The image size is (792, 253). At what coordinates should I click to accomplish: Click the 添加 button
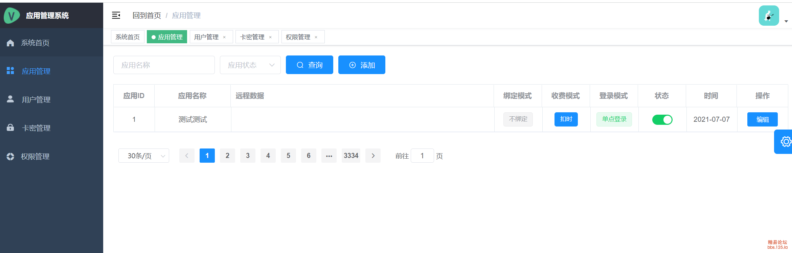pyautogui.click(x=362, y=65)
